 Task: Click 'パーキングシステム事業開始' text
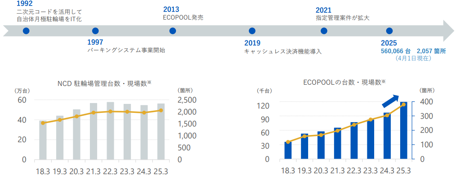126,50
